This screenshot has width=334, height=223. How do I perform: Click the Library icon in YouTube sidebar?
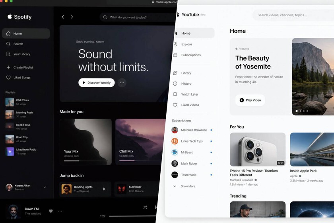coord(175,73)
